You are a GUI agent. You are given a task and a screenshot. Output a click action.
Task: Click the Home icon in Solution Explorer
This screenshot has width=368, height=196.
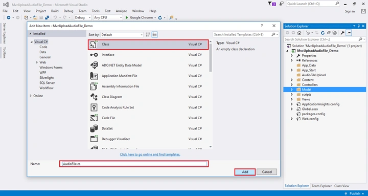tap(299, 33)
